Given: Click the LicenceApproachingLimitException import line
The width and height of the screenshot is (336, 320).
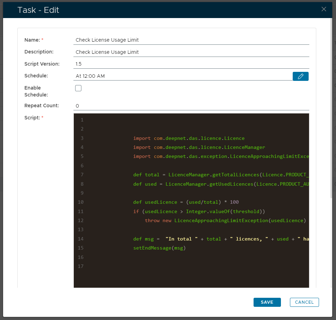Looking at the screenshot, I should coord(220,156).
